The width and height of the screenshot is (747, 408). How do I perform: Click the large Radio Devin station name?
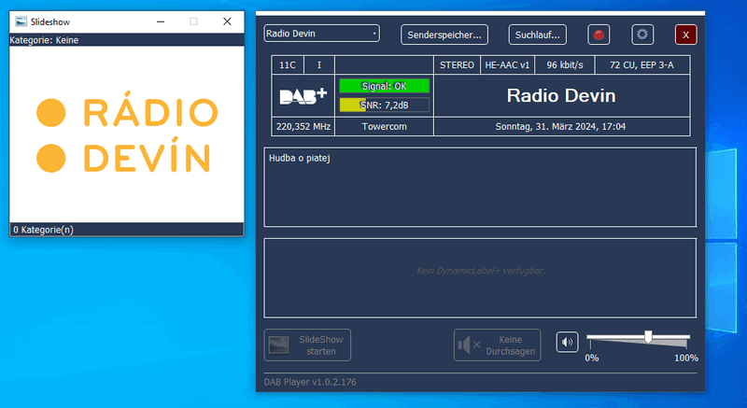point(561,95)
